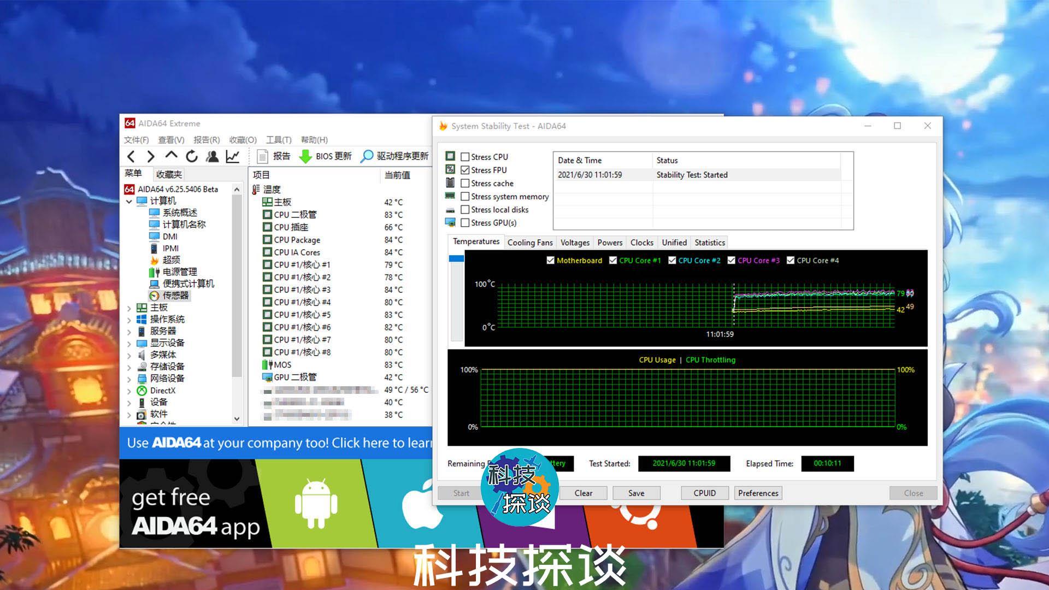Screen dimensions: 1049x590
Task: Open CPUID panel button
Action: click(704, 493)
